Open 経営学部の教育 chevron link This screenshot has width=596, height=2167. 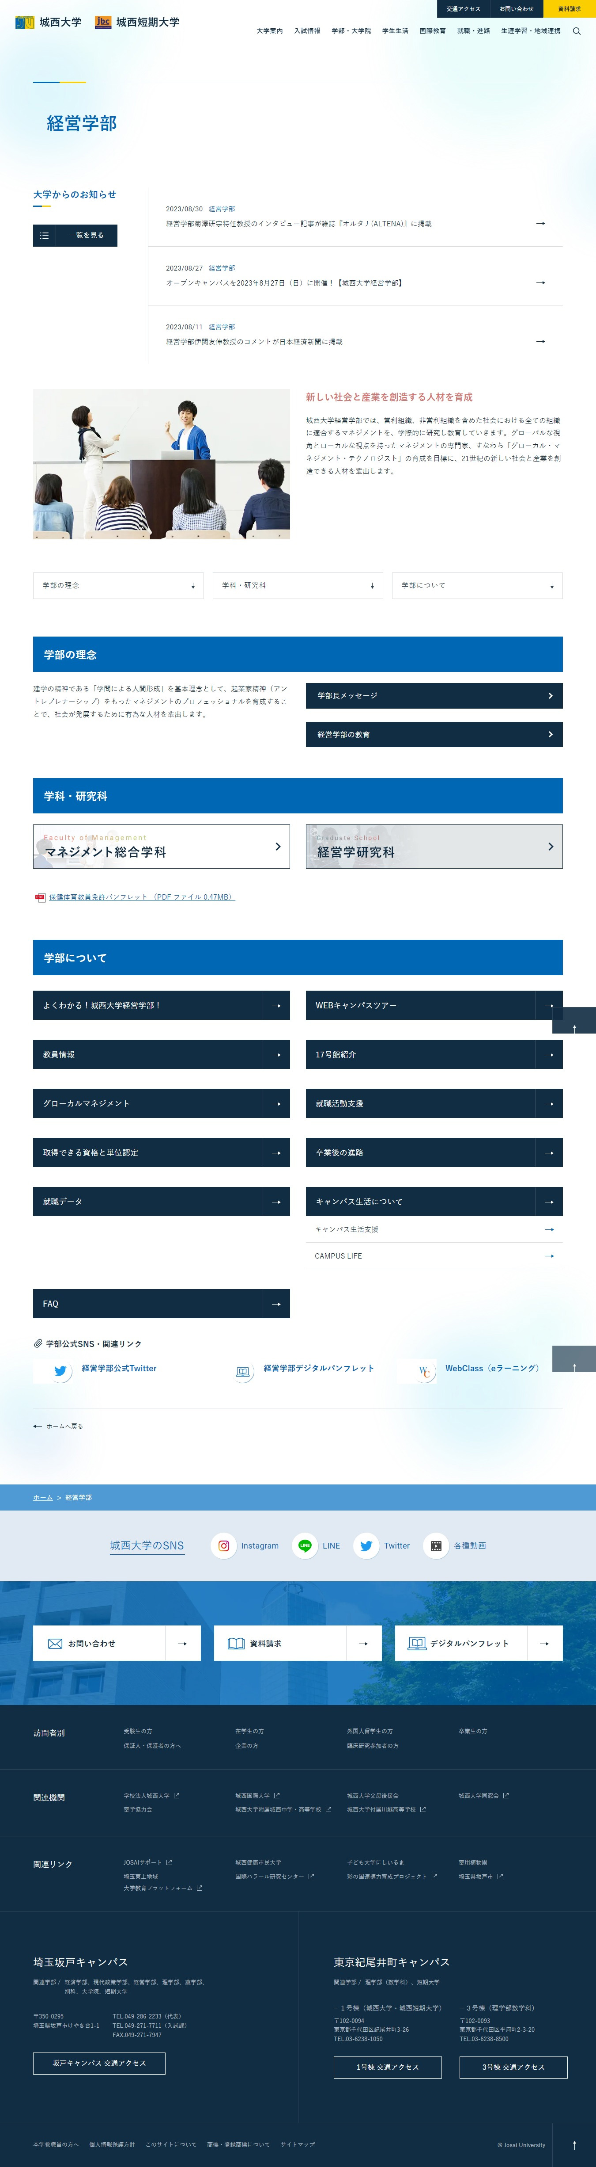tap(434, 734)
